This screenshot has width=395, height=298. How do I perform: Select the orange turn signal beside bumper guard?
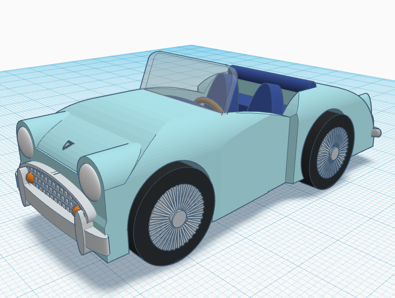[76, 210]
